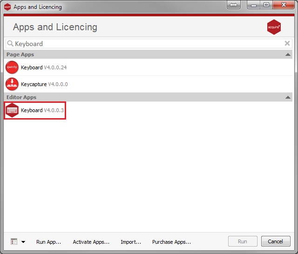Collapse the Page Apps section

[x=288, y=54]
